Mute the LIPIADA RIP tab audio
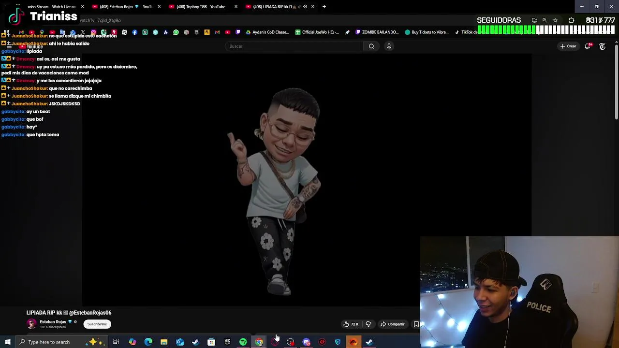This screenshot has width=619, height=348. click(305, 7)
